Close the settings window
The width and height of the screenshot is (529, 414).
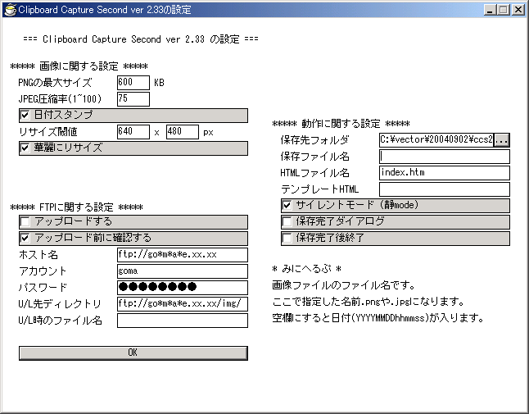click(518, 10)
